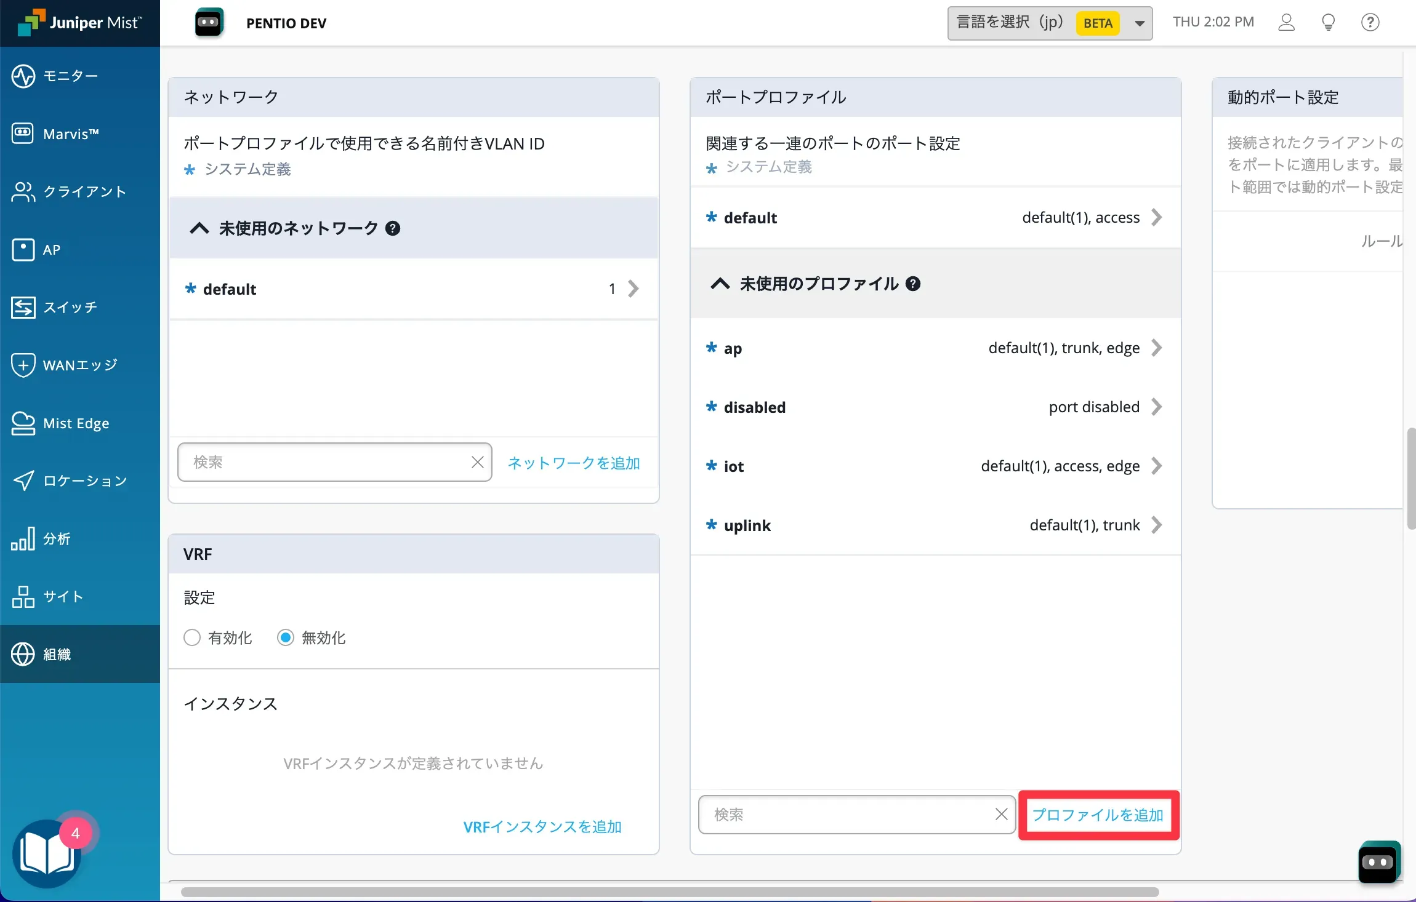This screenshot has height=902, width=1416.
Task: Open the guide book icon with badge 4
Action: pyautogui.click(x=47, y=854)
